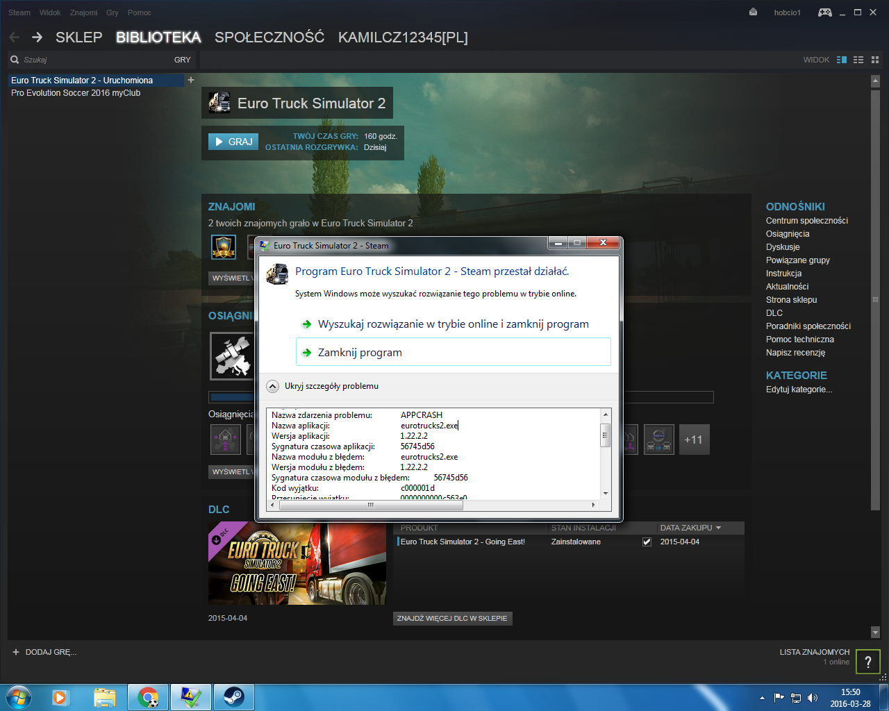Open the Windows Start menu
The image size is (889, 711).
19,696
